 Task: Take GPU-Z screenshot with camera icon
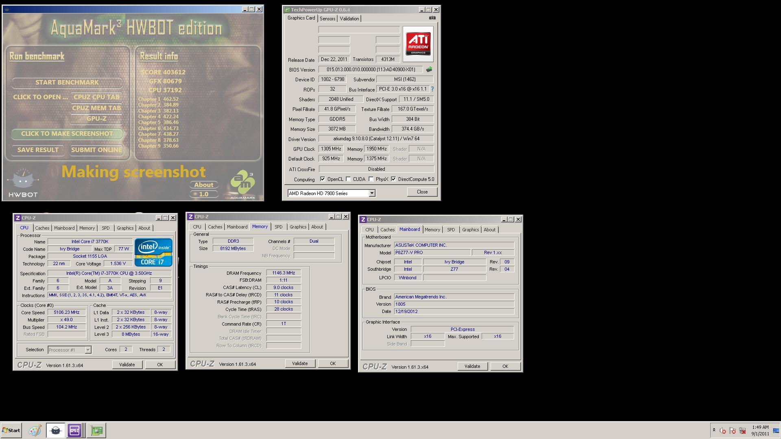coord(432,18)
